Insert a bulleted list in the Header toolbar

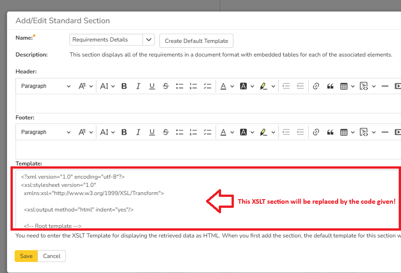click(179, 86)
